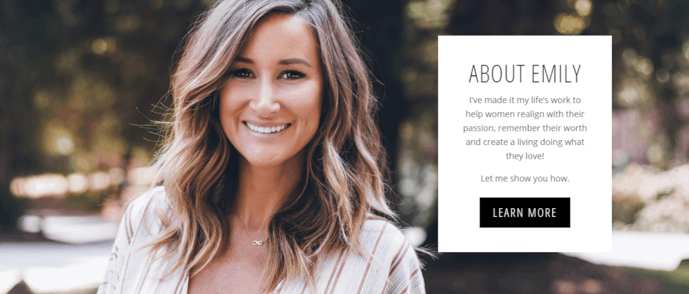
Task: Click the white card's empty bottom margin
Action: click(x=524, y=240)
